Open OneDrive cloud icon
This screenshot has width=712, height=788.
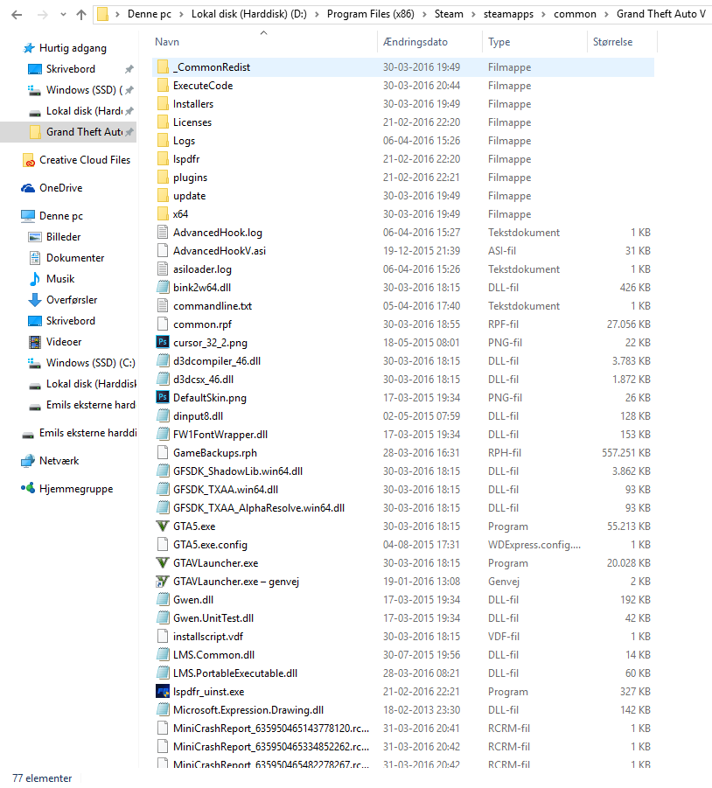[28, 188]
